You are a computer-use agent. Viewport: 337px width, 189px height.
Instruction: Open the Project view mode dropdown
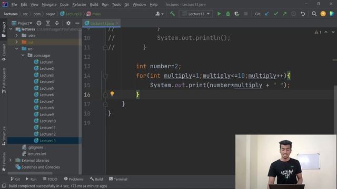point(22,23)
